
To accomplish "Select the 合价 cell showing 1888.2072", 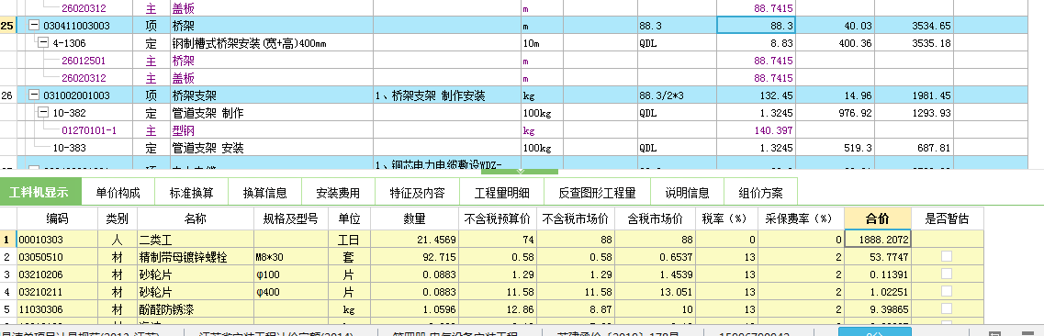I will point(878,239).
